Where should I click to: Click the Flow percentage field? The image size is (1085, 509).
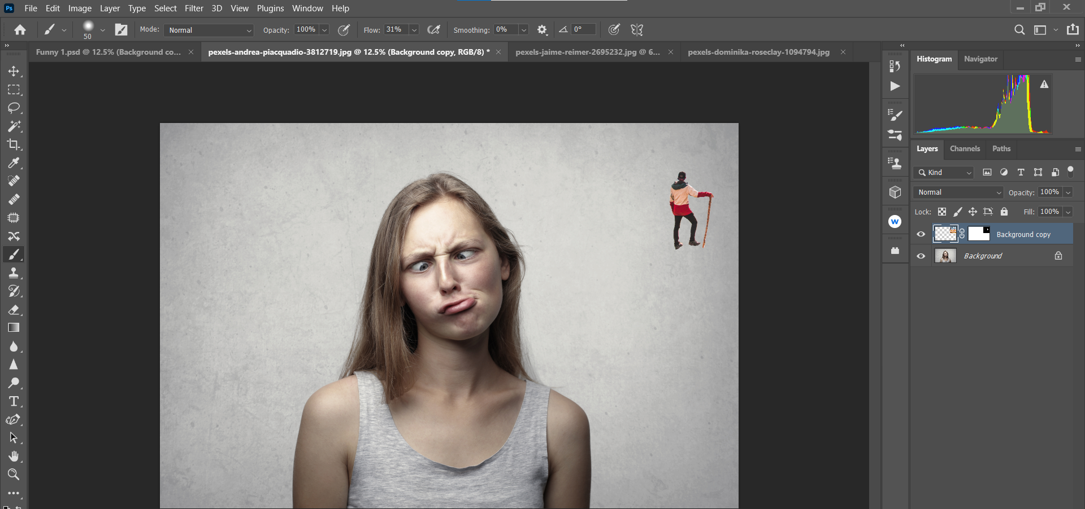tap(396, 29)
